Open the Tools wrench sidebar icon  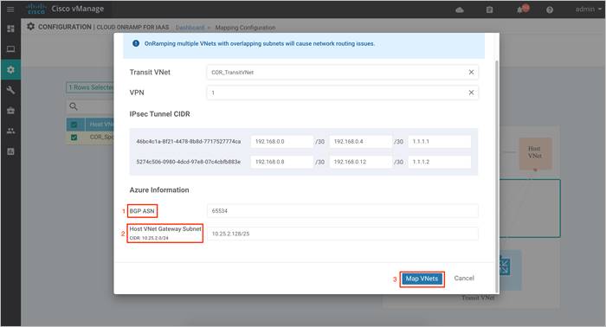[x=10, y=90]
